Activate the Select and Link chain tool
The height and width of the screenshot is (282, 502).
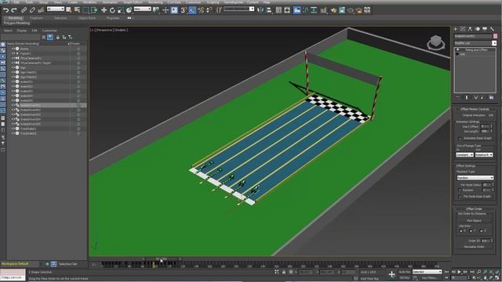tap(24, 10)
